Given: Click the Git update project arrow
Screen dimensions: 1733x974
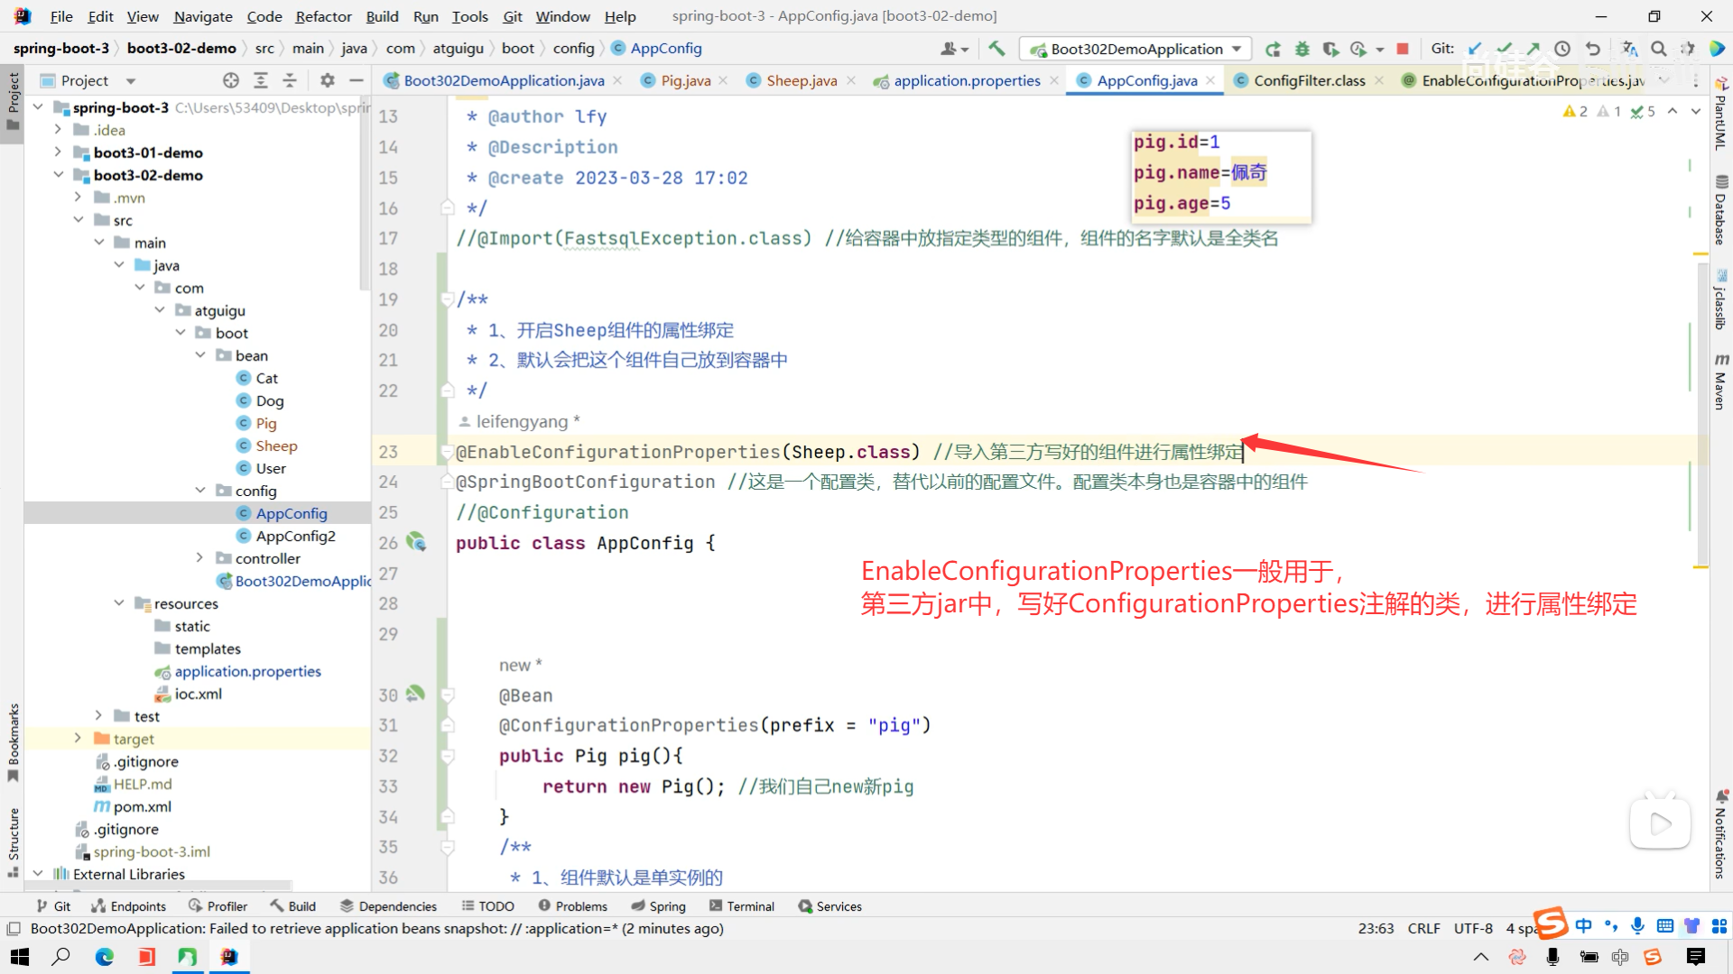Looking at the screenshot, I should (x=1475, y=49).
